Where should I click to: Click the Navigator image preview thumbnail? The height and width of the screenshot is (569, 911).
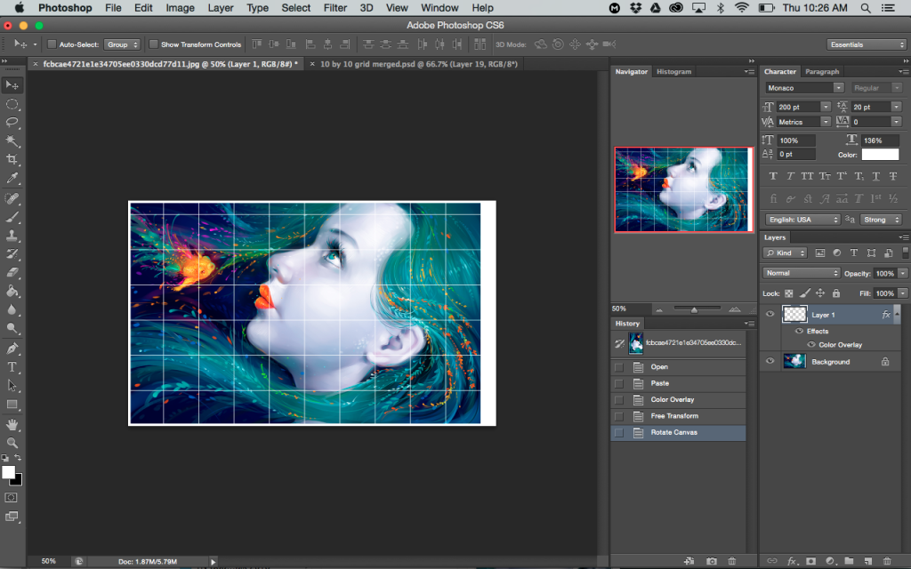tap(684, 189)
